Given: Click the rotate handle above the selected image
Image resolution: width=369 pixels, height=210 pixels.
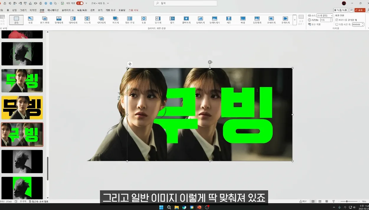Looking at the screenshot, I should [x=210, y=62].
